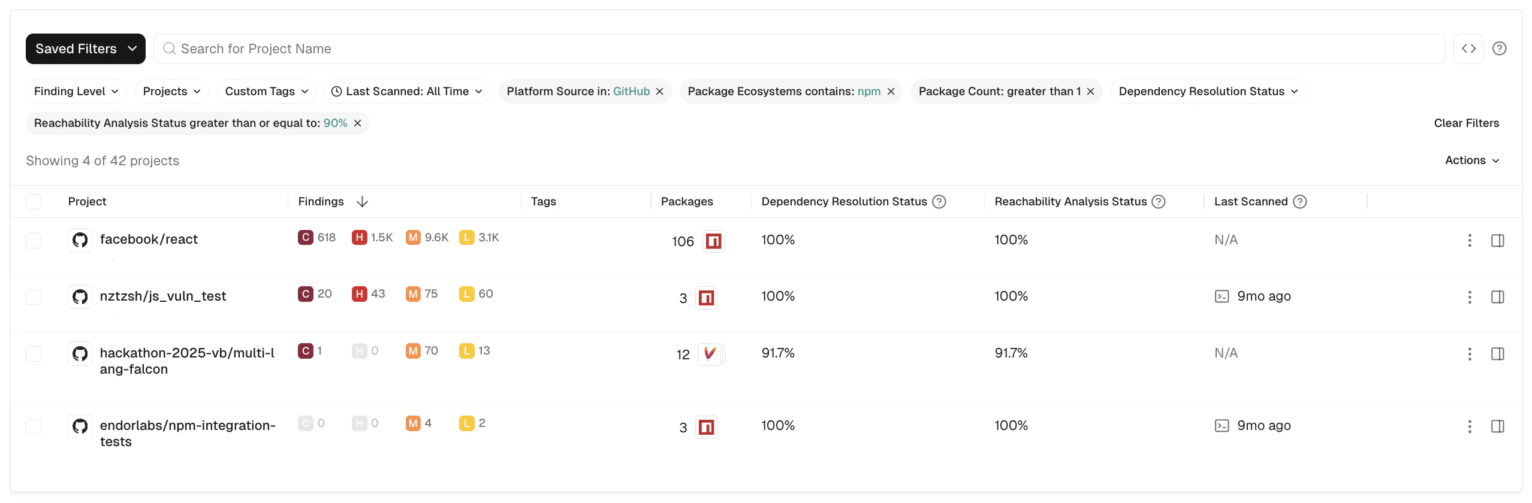This screenshot has width=1532, height=503.
Task: Click Reachability Analysis Status column help icon
Action: coord(1159,202)
